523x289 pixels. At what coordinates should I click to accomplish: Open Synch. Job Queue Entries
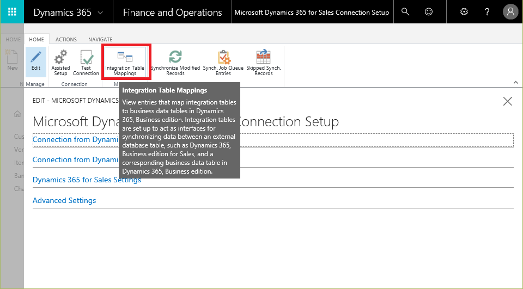(223, 63)
